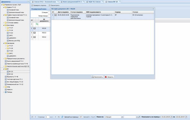Go to the last page
The width and height of the screenshot is (190, 120).
[x=59, y=117]
